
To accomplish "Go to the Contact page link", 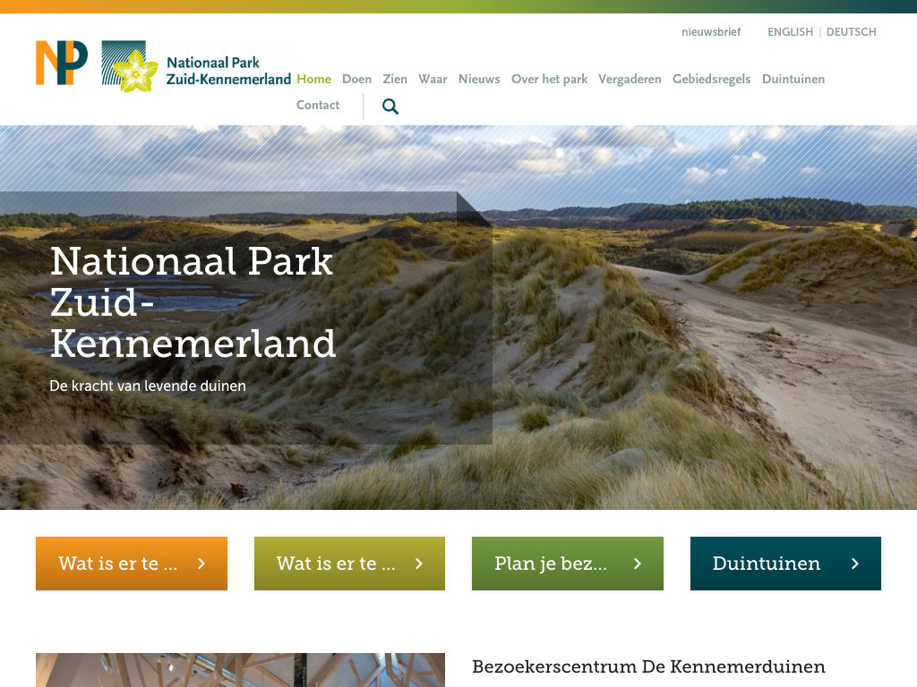I will point(318,105).
